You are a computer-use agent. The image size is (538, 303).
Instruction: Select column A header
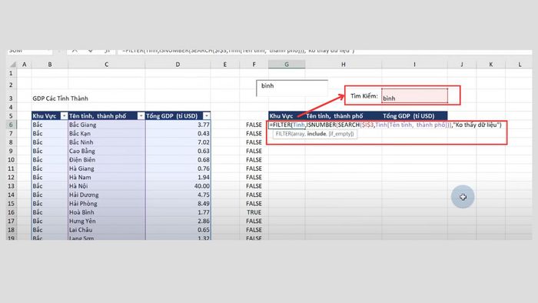pyautogui.click(x=24, y=65)
